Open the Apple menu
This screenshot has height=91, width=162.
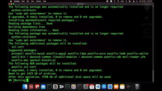point(11,1)
